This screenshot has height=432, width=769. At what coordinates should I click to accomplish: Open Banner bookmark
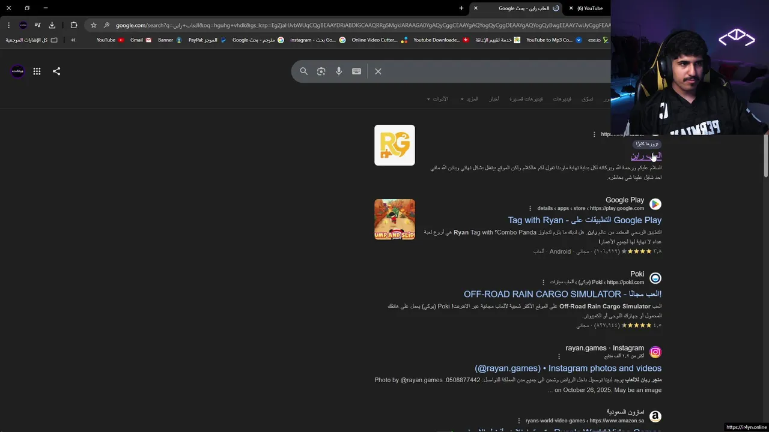tap(169, 40)
